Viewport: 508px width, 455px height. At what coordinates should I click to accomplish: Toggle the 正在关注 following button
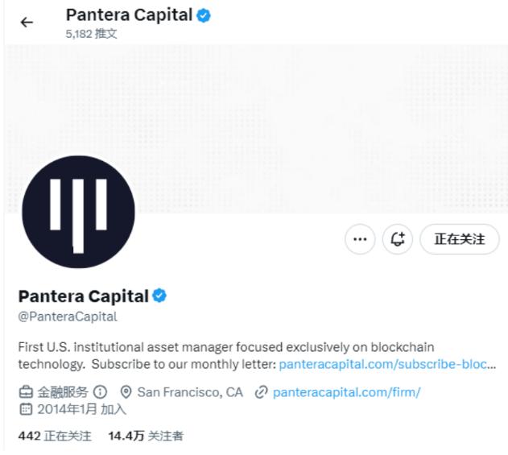(460, 239)
